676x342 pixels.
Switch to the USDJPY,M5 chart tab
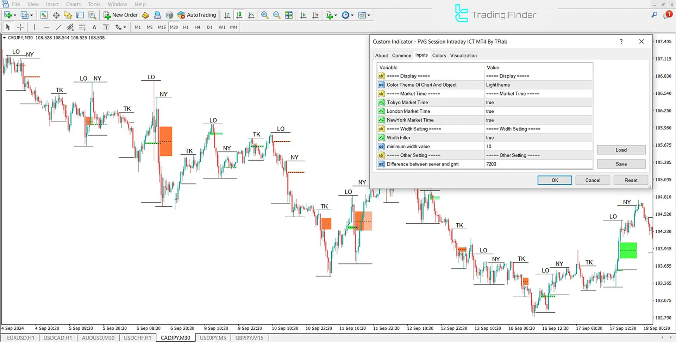(x=213, y=338)
